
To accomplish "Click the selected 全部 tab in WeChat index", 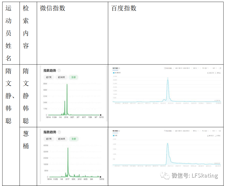I will click(73, 77).
